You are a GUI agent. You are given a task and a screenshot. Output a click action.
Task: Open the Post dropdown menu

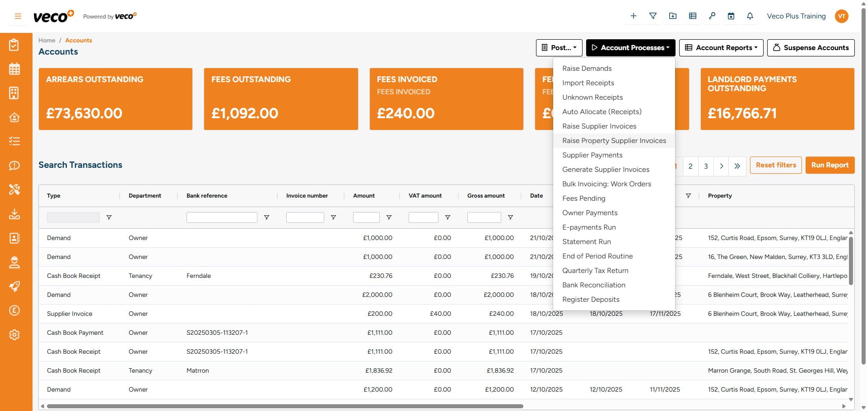559,47
